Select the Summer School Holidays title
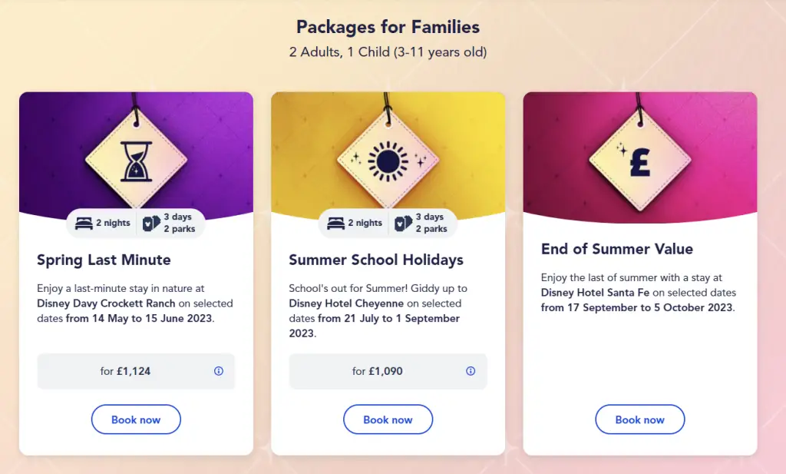The height and width of the screenshot is (474, 786). [376, 260]
